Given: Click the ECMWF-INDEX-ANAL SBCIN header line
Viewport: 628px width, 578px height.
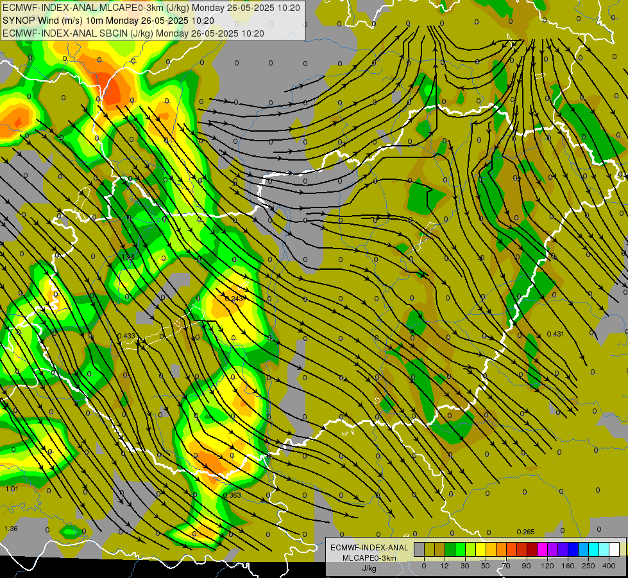Looking at the screenshot, I should click(133, 33).
